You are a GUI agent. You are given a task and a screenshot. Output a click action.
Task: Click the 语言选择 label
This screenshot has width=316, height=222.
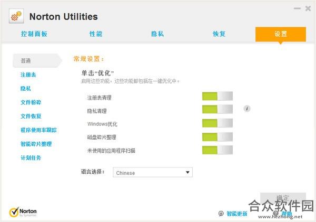[93, 172]
